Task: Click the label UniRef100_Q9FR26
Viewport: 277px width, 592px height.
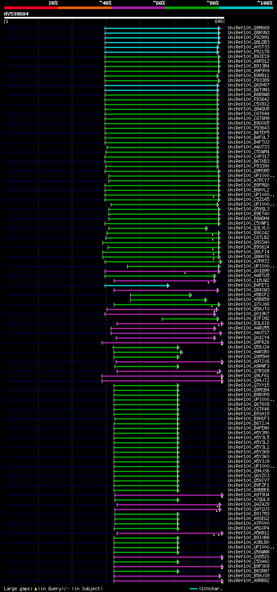Action: [248, 343]
